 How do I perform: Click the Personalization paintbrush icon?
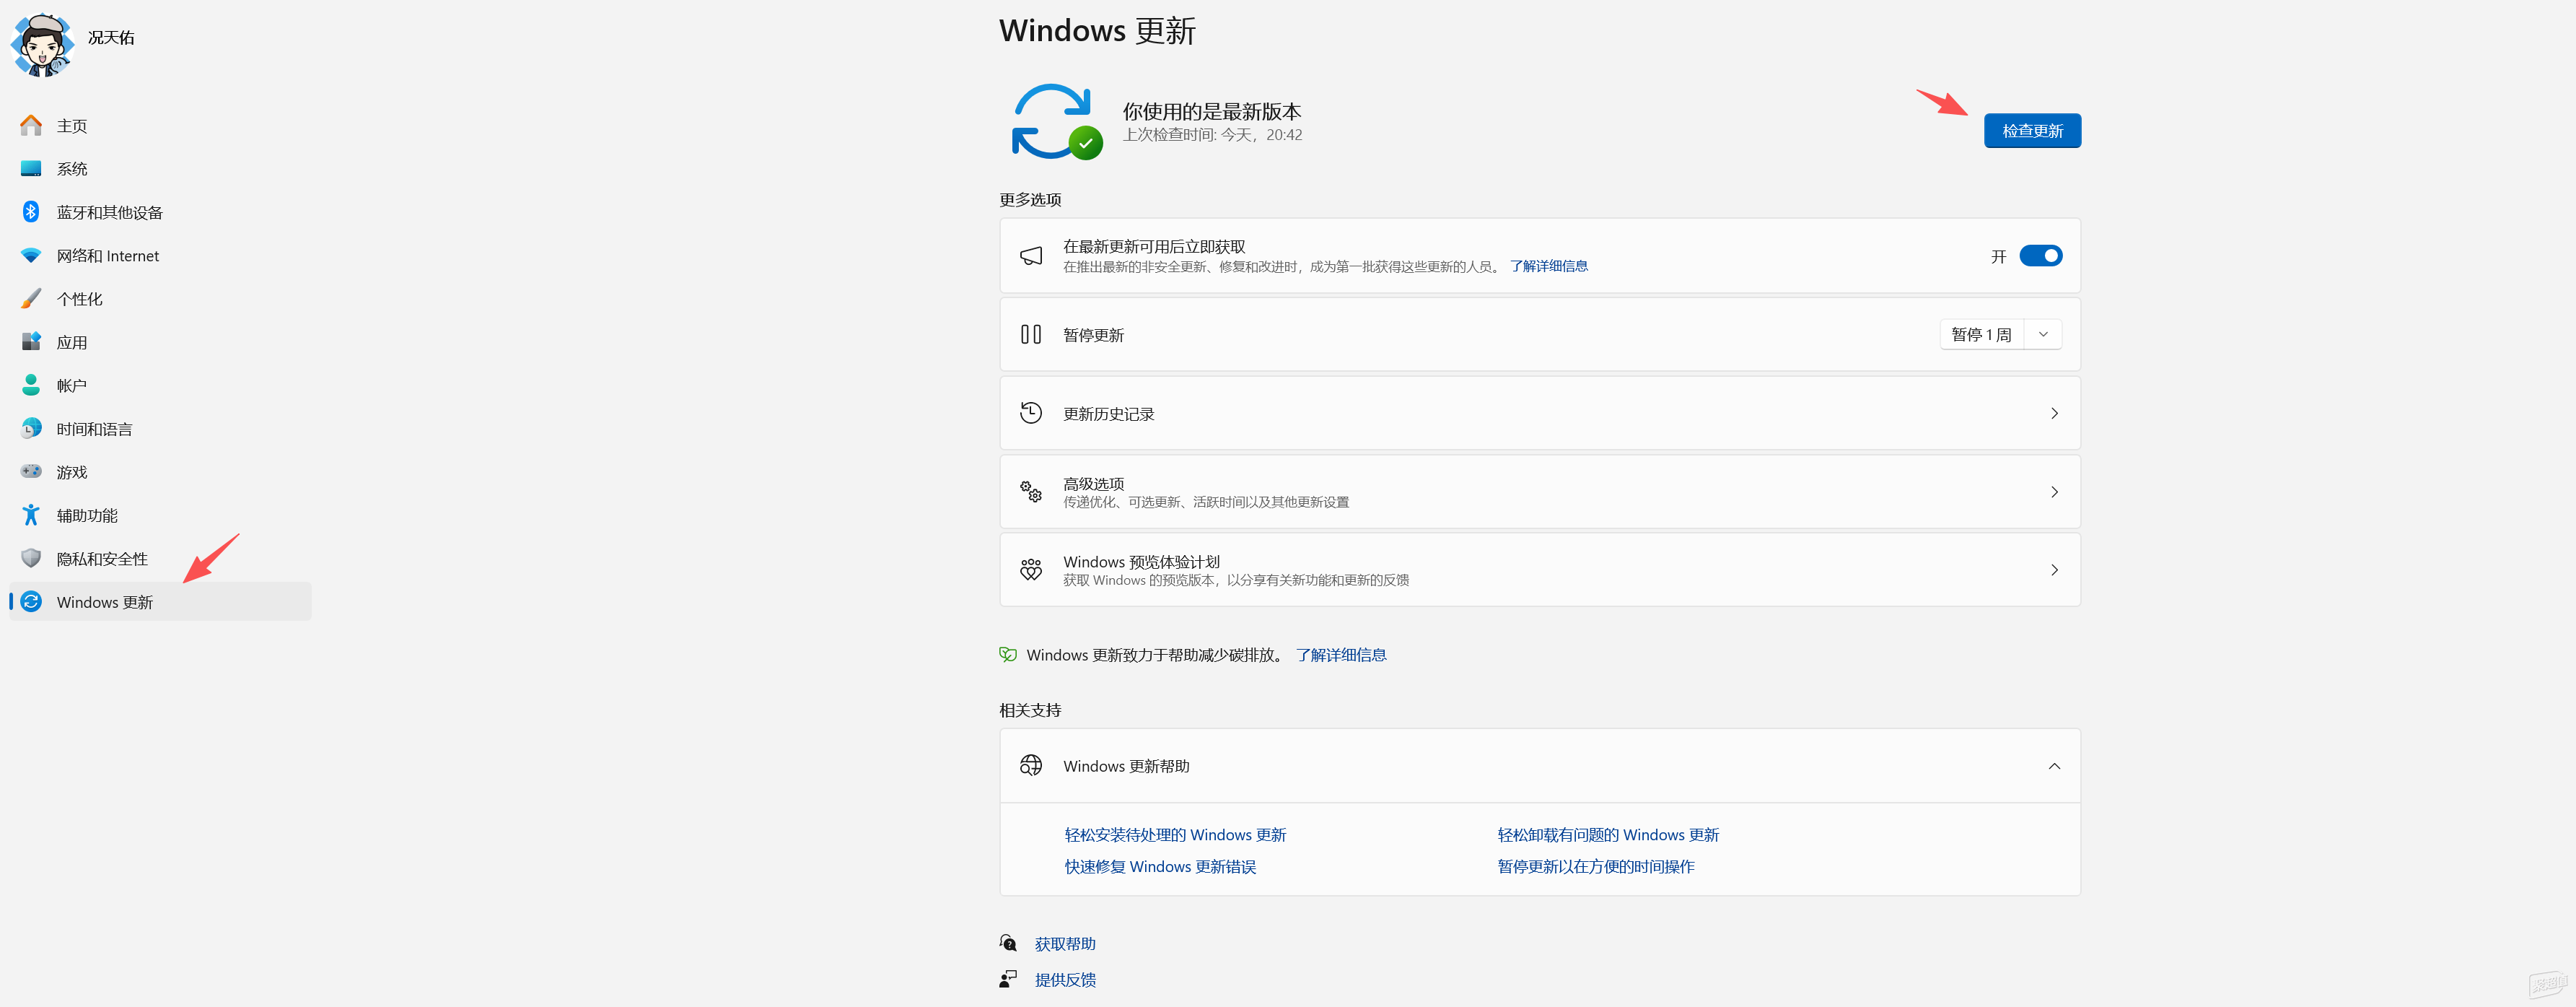point(31,299)
